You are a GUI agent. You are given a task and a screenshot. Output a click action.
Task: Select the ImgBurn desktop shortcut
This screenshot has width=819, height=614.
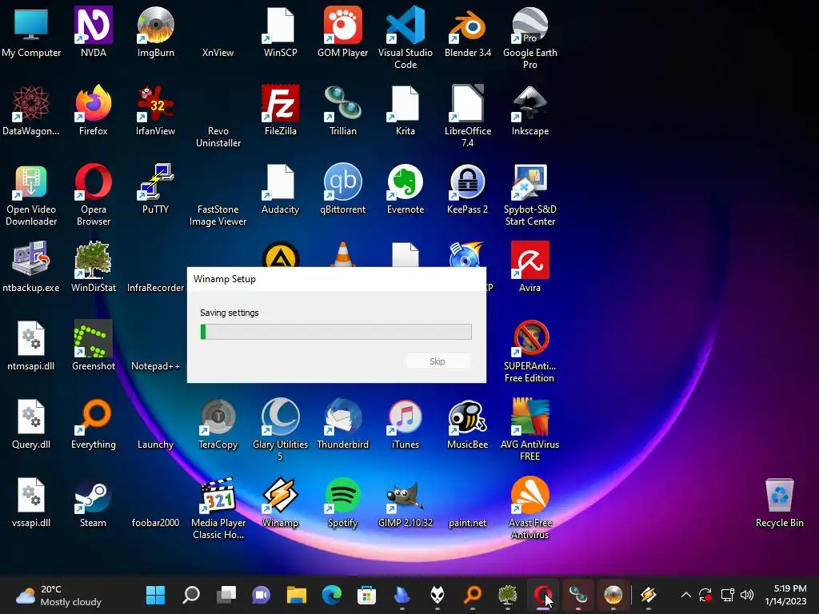pos(156,25)
